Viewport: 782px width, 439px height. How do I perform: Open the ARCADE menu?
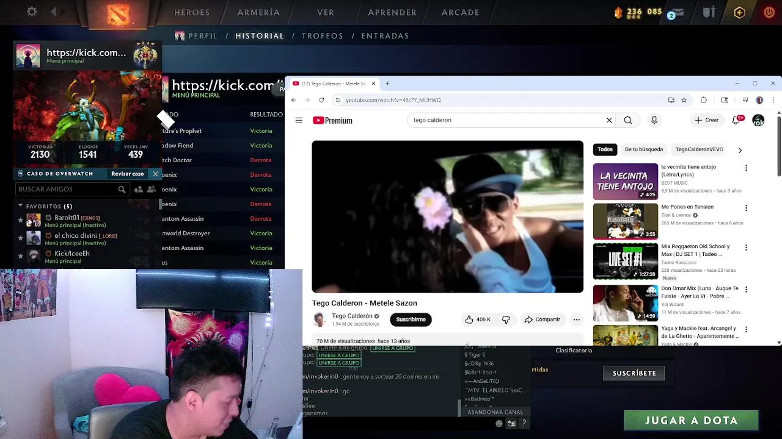point(461,12)
